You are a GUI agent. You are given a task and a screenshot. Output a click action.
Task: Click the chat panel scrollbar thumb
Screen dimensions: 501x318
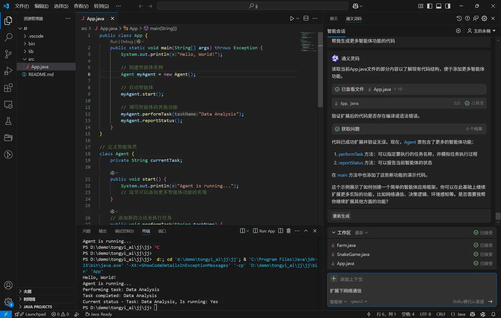[498, 216]
